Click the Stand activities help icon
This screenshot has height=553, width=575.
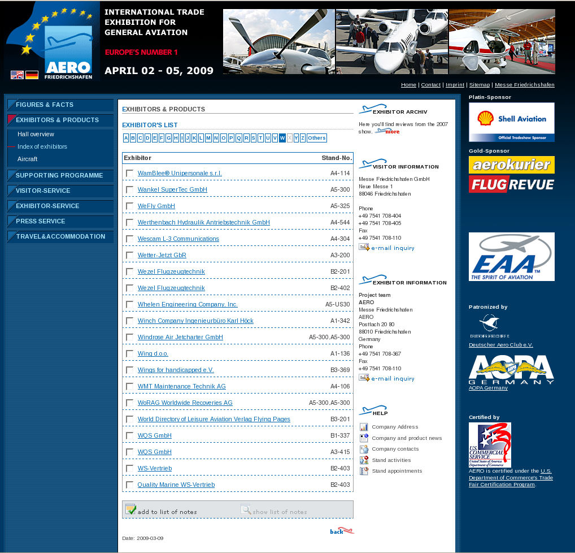(x=364, y=460)
